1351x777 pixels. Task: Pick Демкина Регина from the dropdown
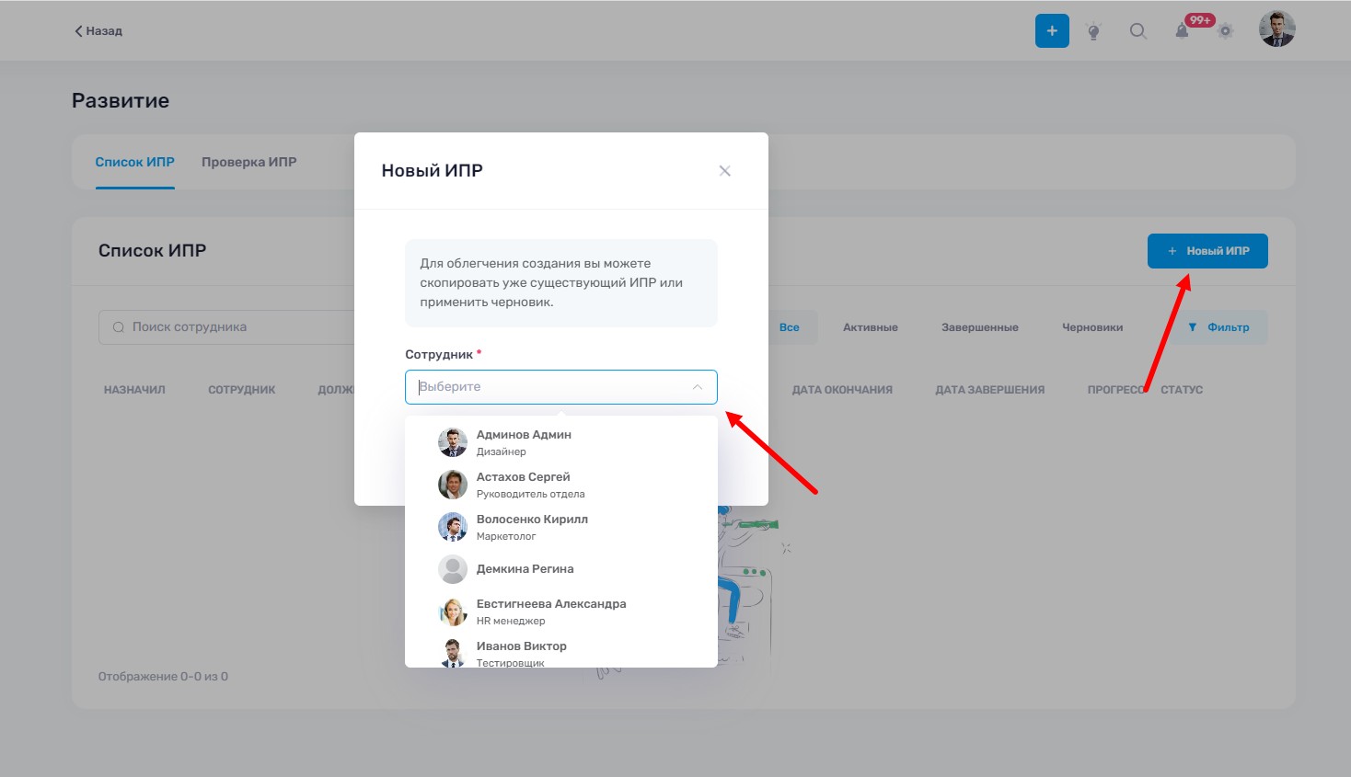pyautogui.click(x=525, y=569)
